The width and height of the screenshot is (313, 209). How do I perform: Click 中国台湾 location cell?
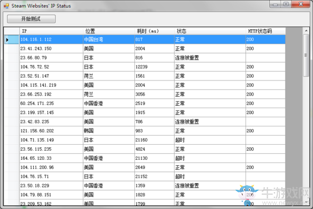tap(109, 39)
